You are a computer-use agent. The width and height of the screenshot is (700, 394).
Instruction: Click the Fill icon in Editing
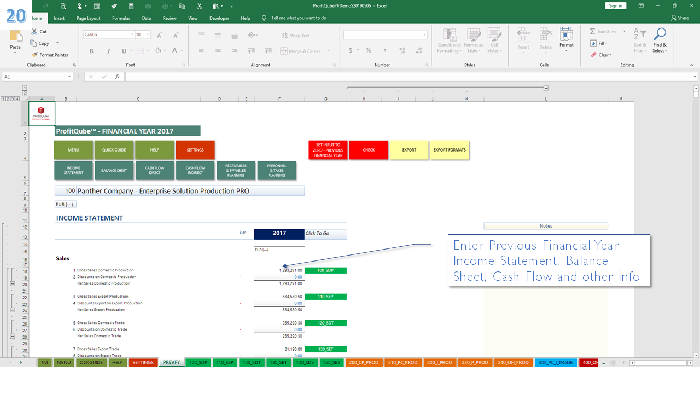(x=593, y=43)
